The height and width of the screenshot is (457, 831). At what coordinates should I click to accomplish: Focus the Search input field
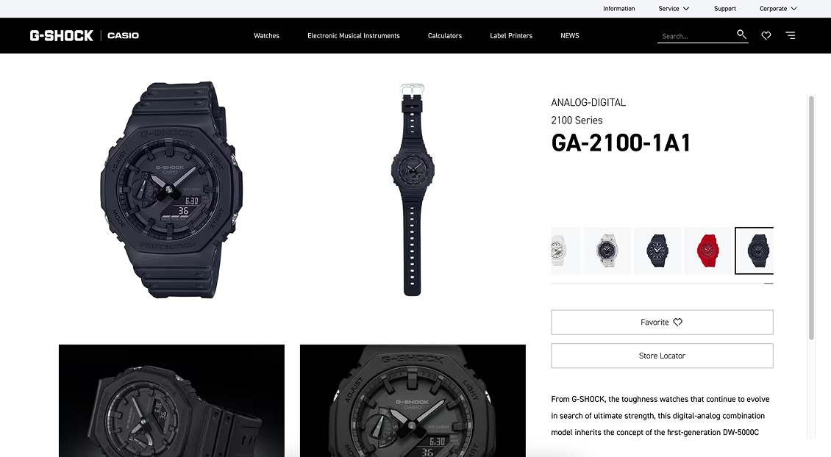[696, 36]
